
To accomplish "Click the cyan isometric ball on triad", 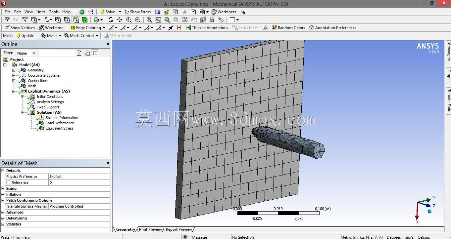I will 430,211.
